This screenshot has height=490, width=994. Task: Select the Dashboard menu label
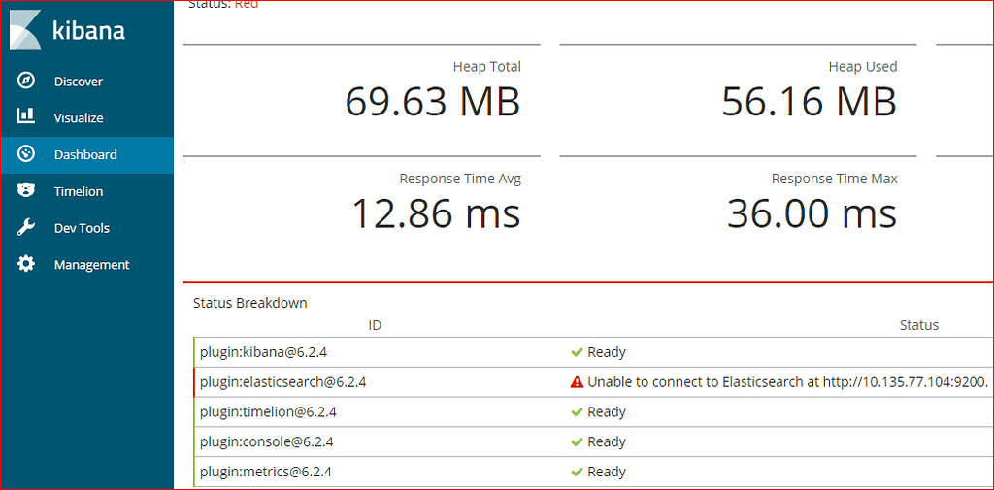pyautogui.click(x=85, y=155)
